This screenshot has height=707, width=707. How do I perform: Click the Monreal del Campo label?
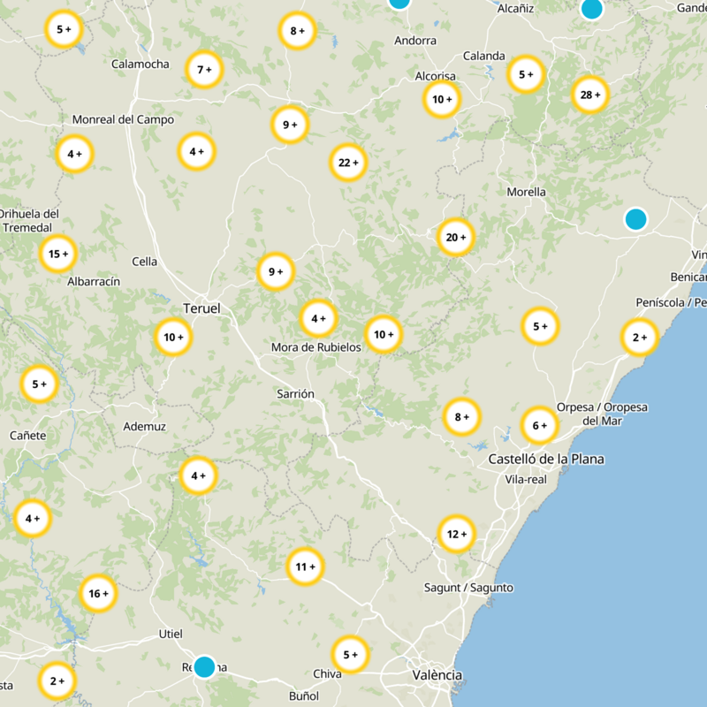coord(123,119)
